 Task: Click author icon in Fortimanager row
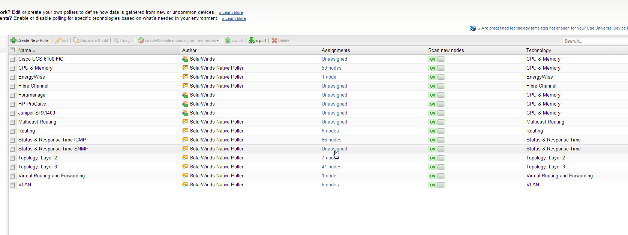click(185, 95)
